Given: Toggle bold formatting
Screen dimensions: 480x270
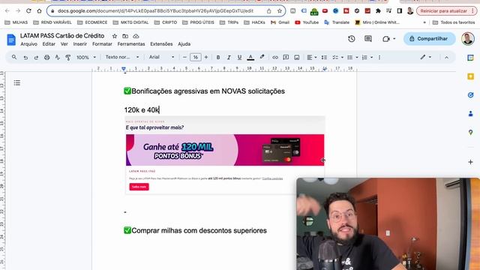Looking at the screenshot, I should point(218,57).
